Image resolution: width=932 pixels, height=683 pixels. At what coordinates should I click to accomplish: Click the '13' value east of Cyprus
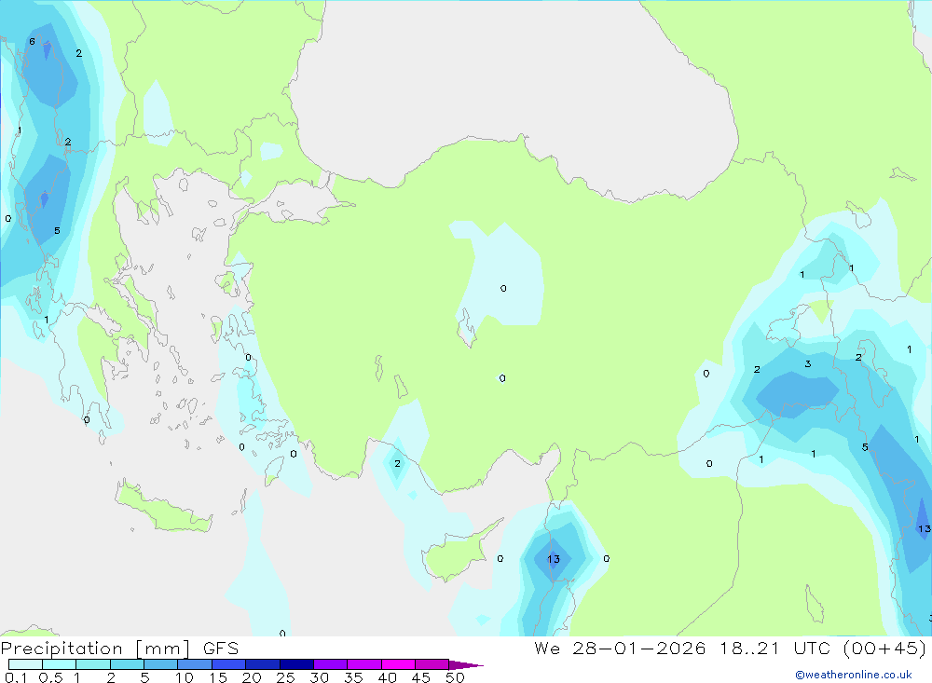coord(554,559)
